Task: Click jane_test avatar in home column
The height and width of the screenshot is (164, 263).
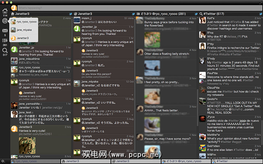Action: click(x=14, y=114)
